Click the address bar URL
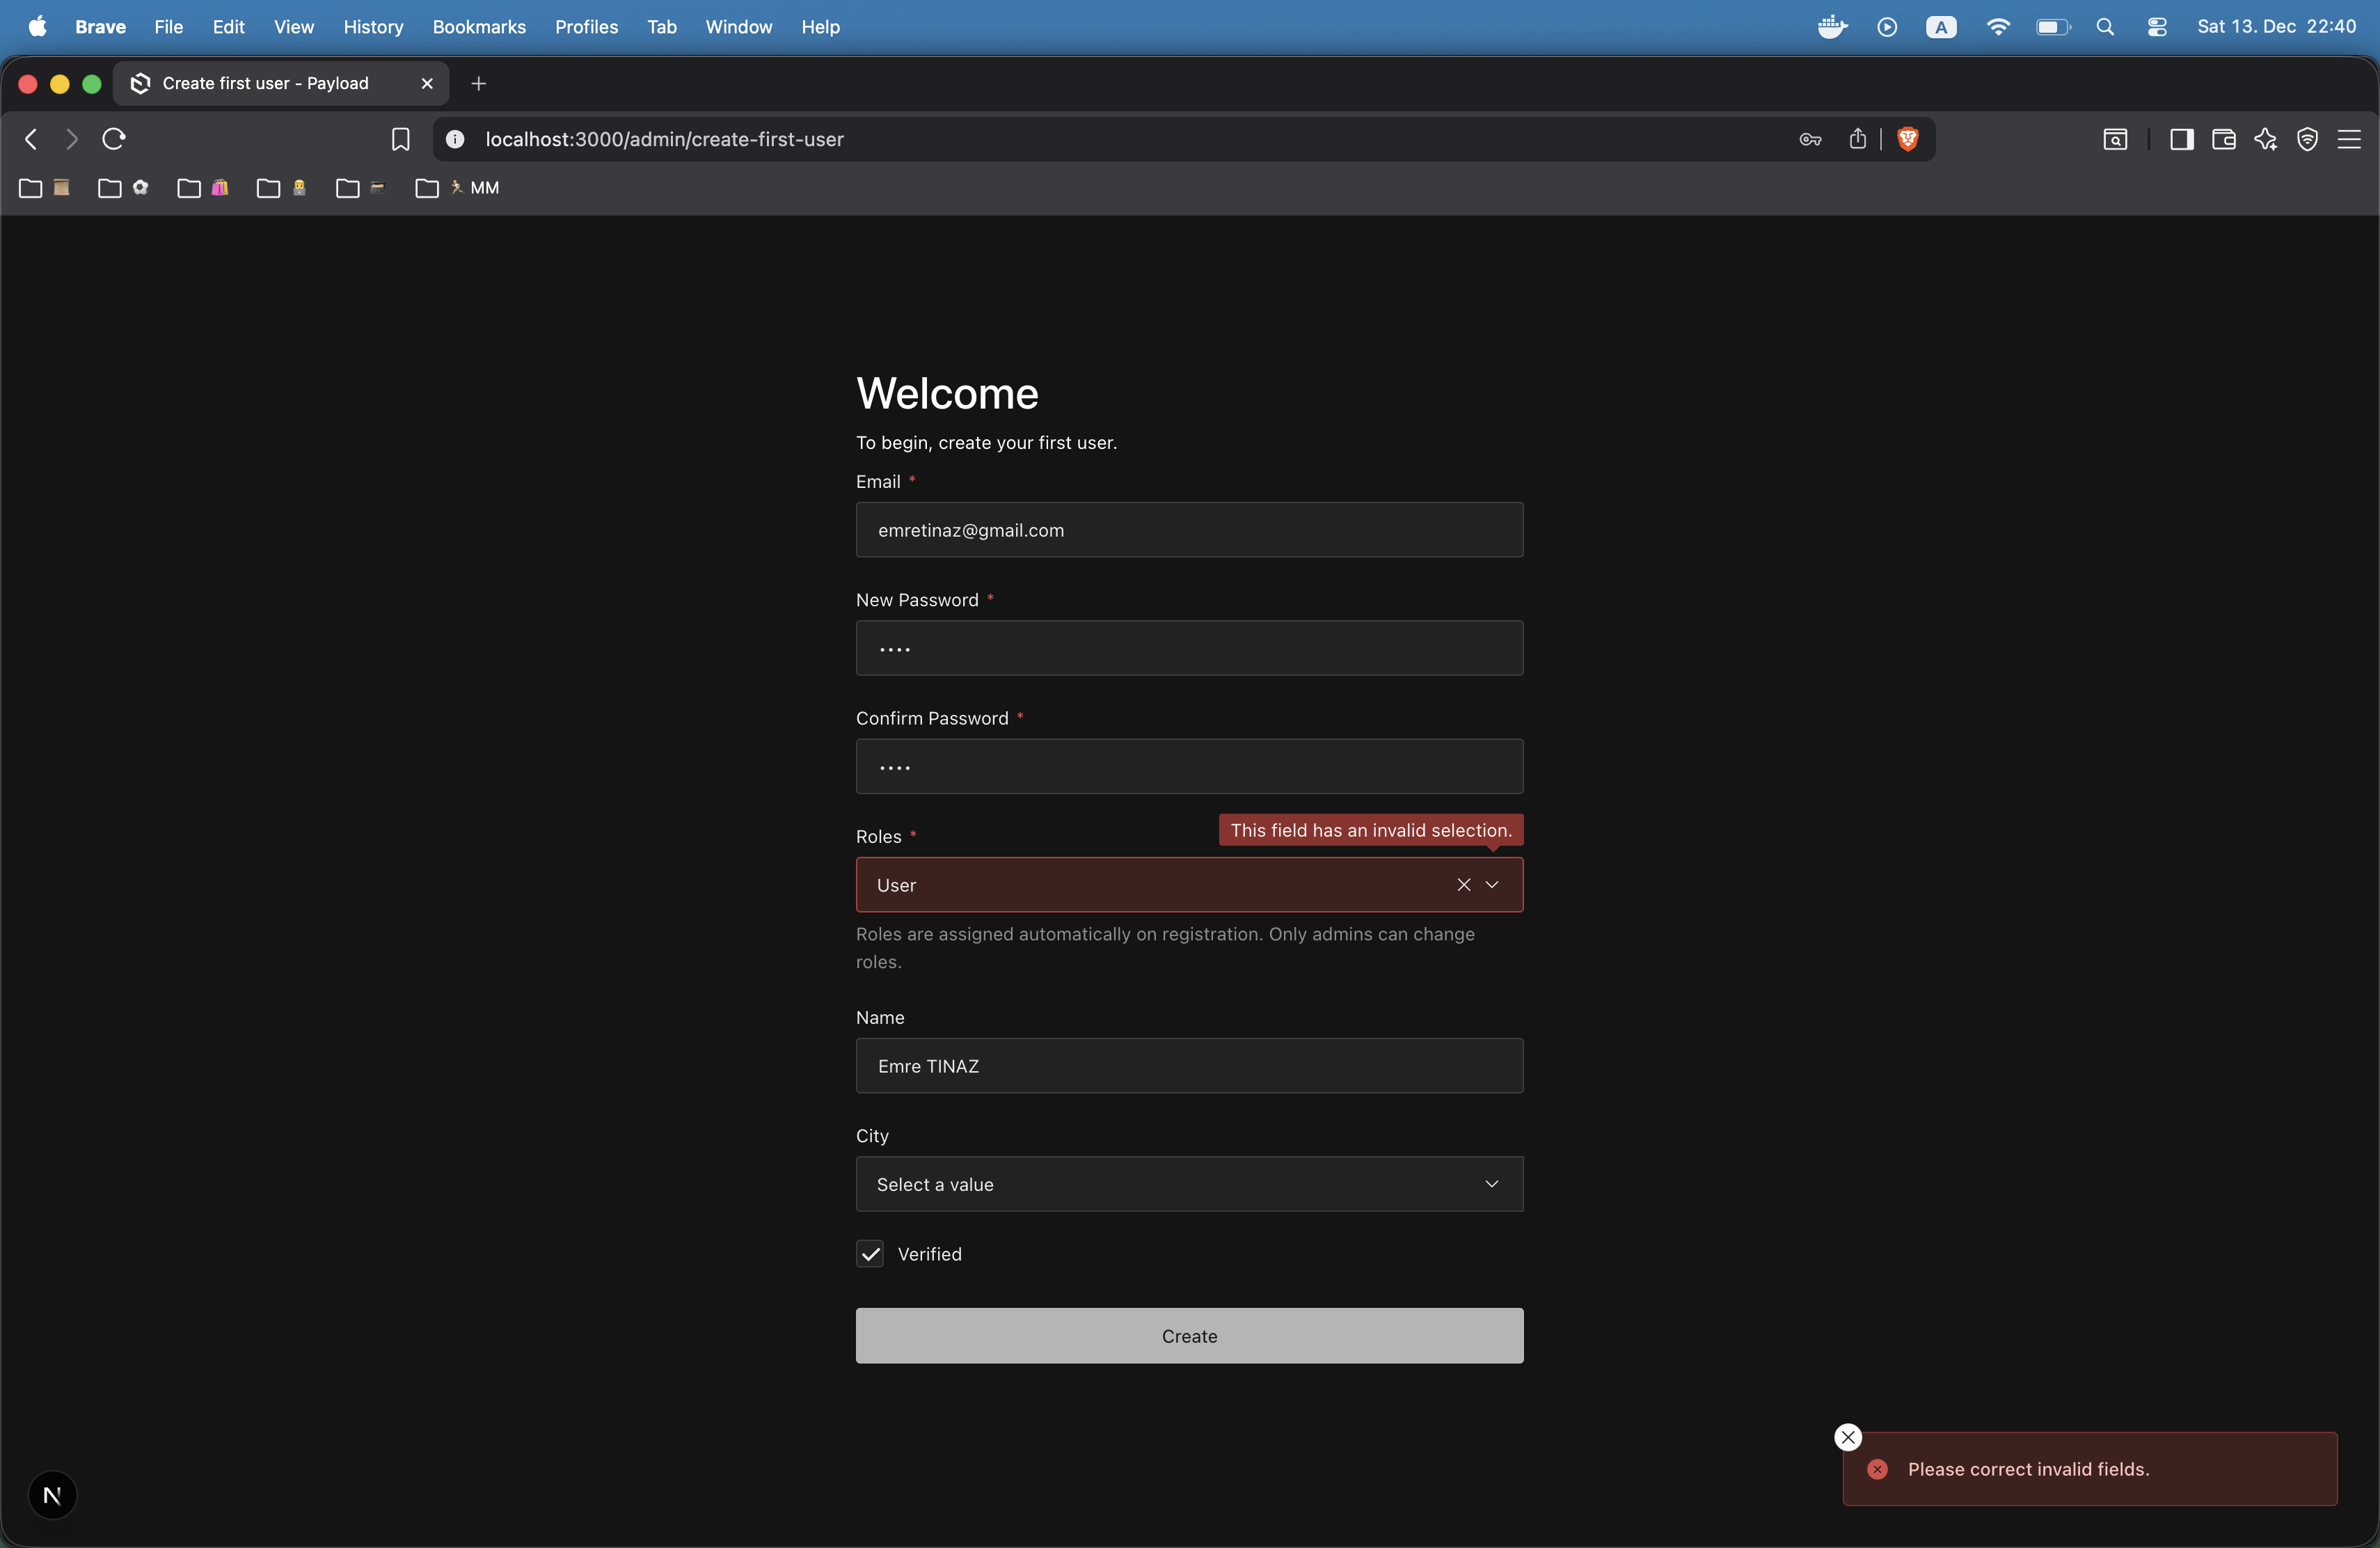This screenshot has width=2380, height=1548. click(664, 139)
